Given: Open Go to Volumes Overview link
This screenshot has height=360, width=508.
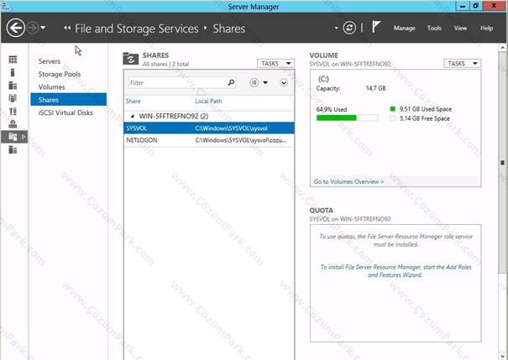Looking at the screenshot, I should [x=348, y=181].
